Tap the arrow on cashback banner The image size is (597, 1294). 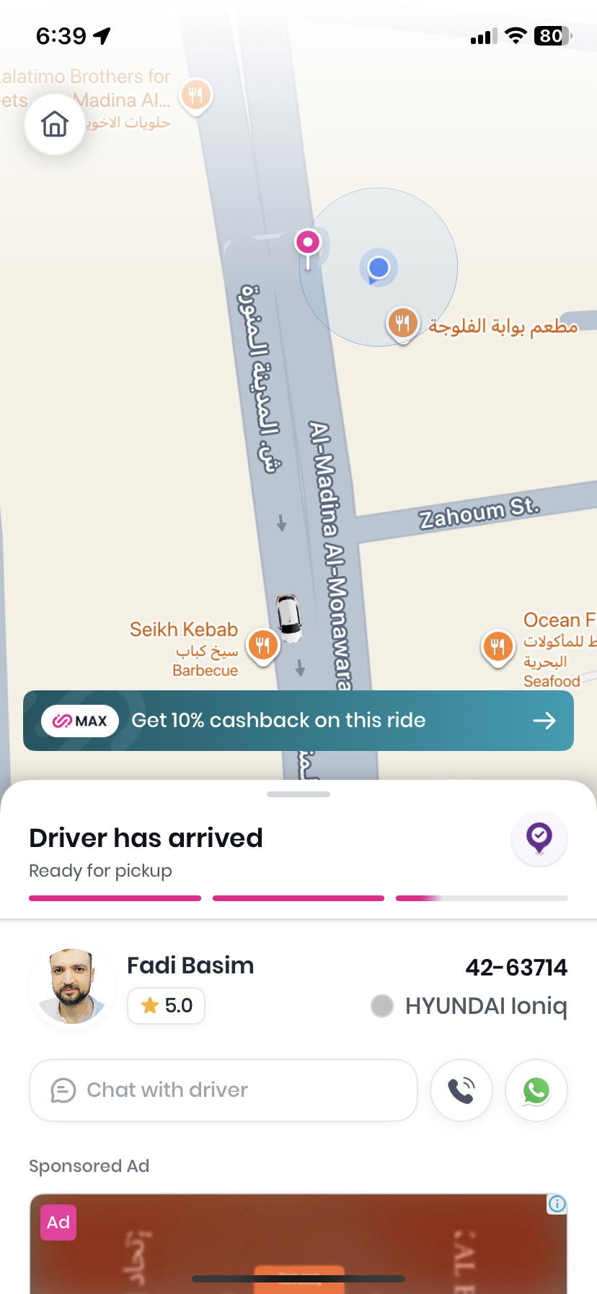pyautogui.click(x=544, y=721)
